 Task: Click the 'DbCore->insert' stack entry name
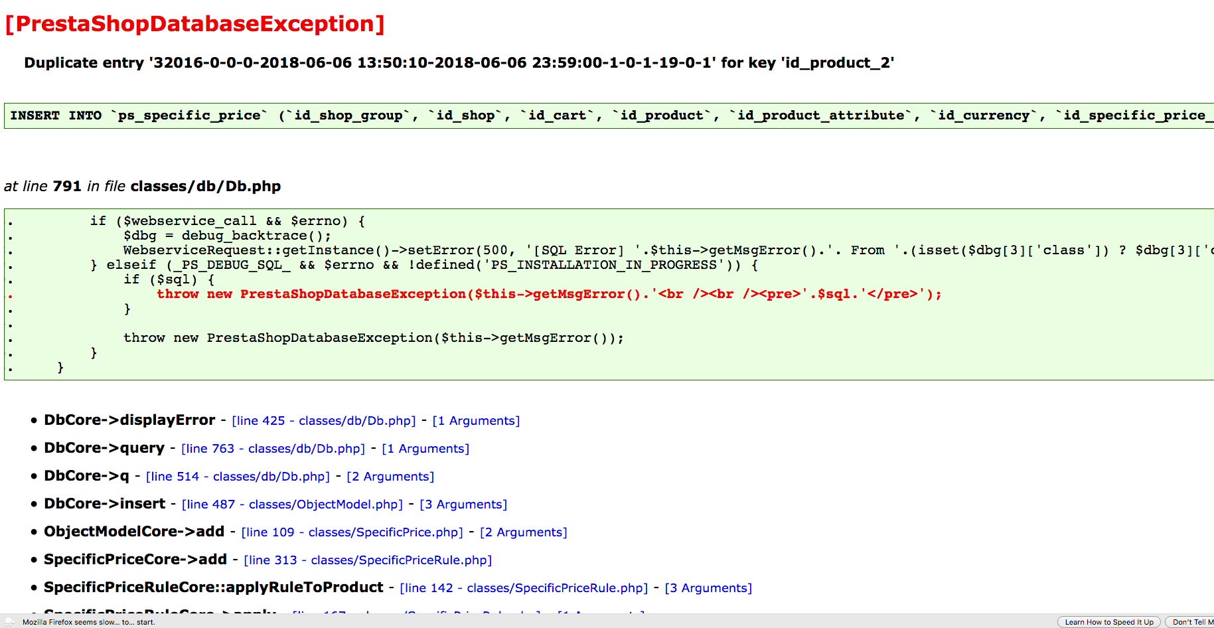pos(105,504)
